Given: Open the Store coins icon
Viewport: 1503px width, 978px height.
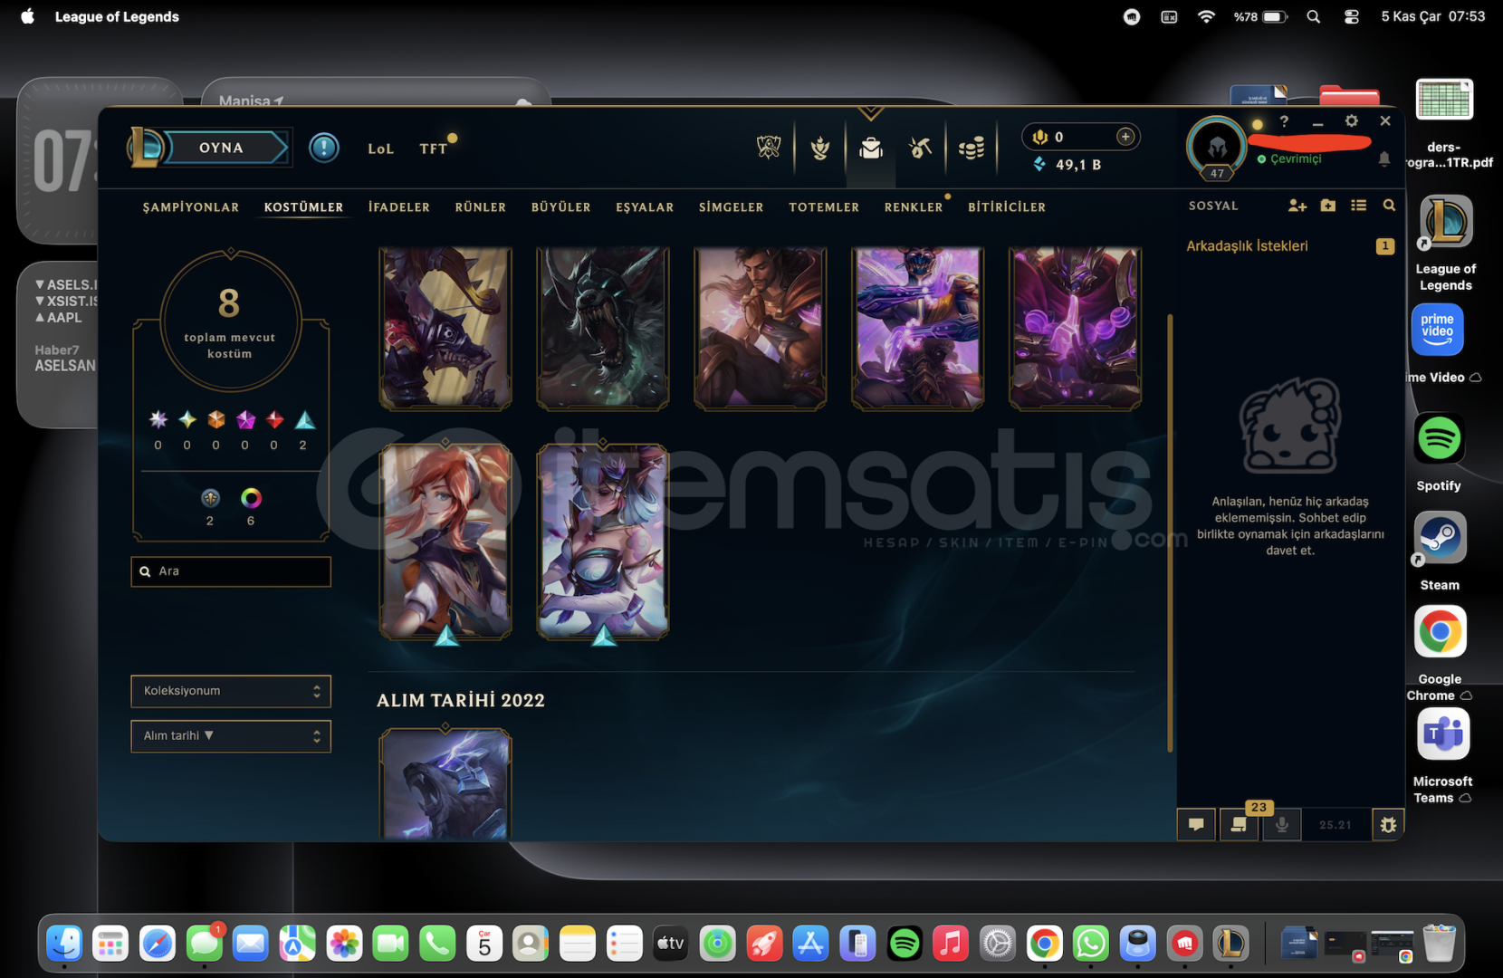Looking at the screenshot, I should point(972,148).
